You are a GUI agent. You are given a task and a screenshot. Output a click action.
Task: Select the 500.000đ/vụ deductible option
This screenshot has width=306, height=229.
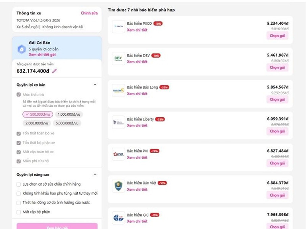pos(38,114)
